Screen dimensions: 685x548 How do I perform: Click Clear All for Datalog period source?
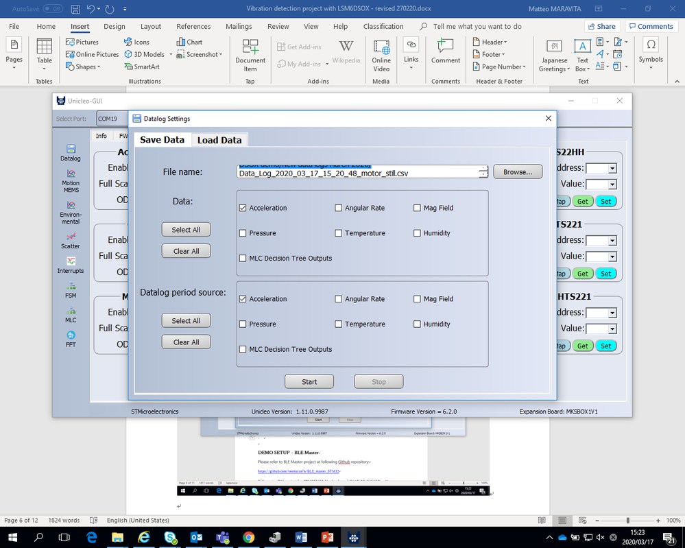point(186,342)
